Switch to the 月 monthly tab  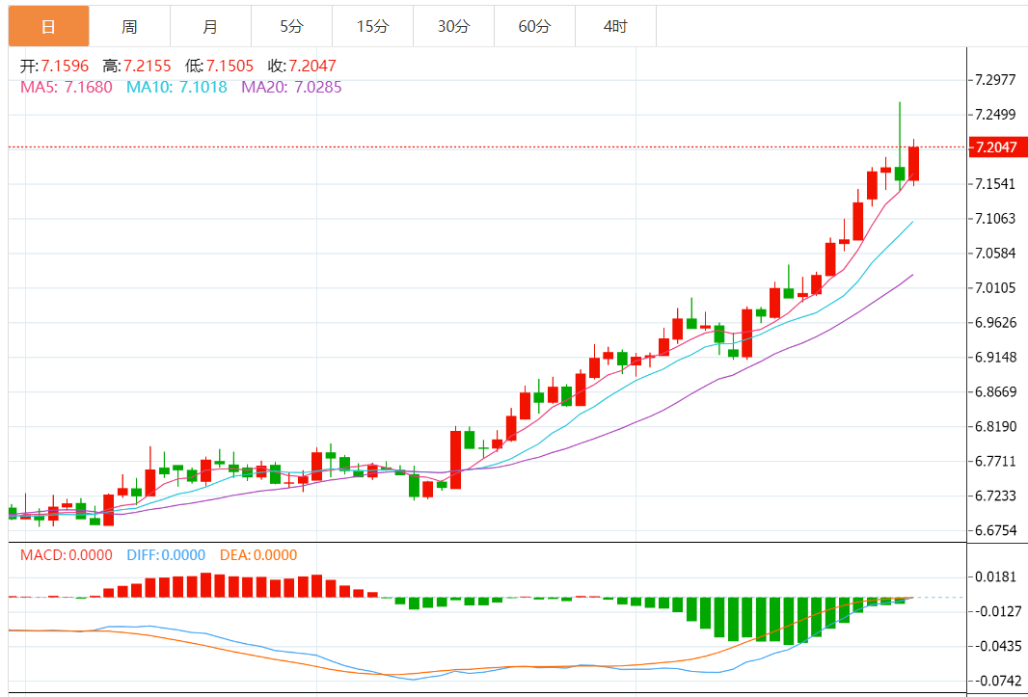(x=210, y=27)
